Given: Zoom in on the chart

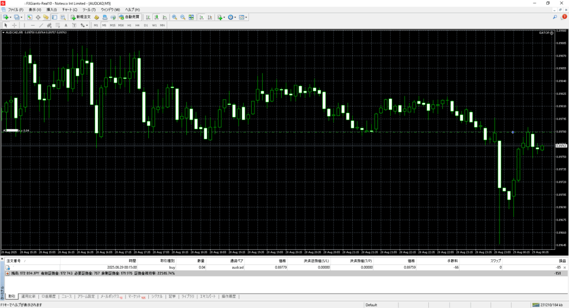Looking at the screenshot, I should click(174, 17).
